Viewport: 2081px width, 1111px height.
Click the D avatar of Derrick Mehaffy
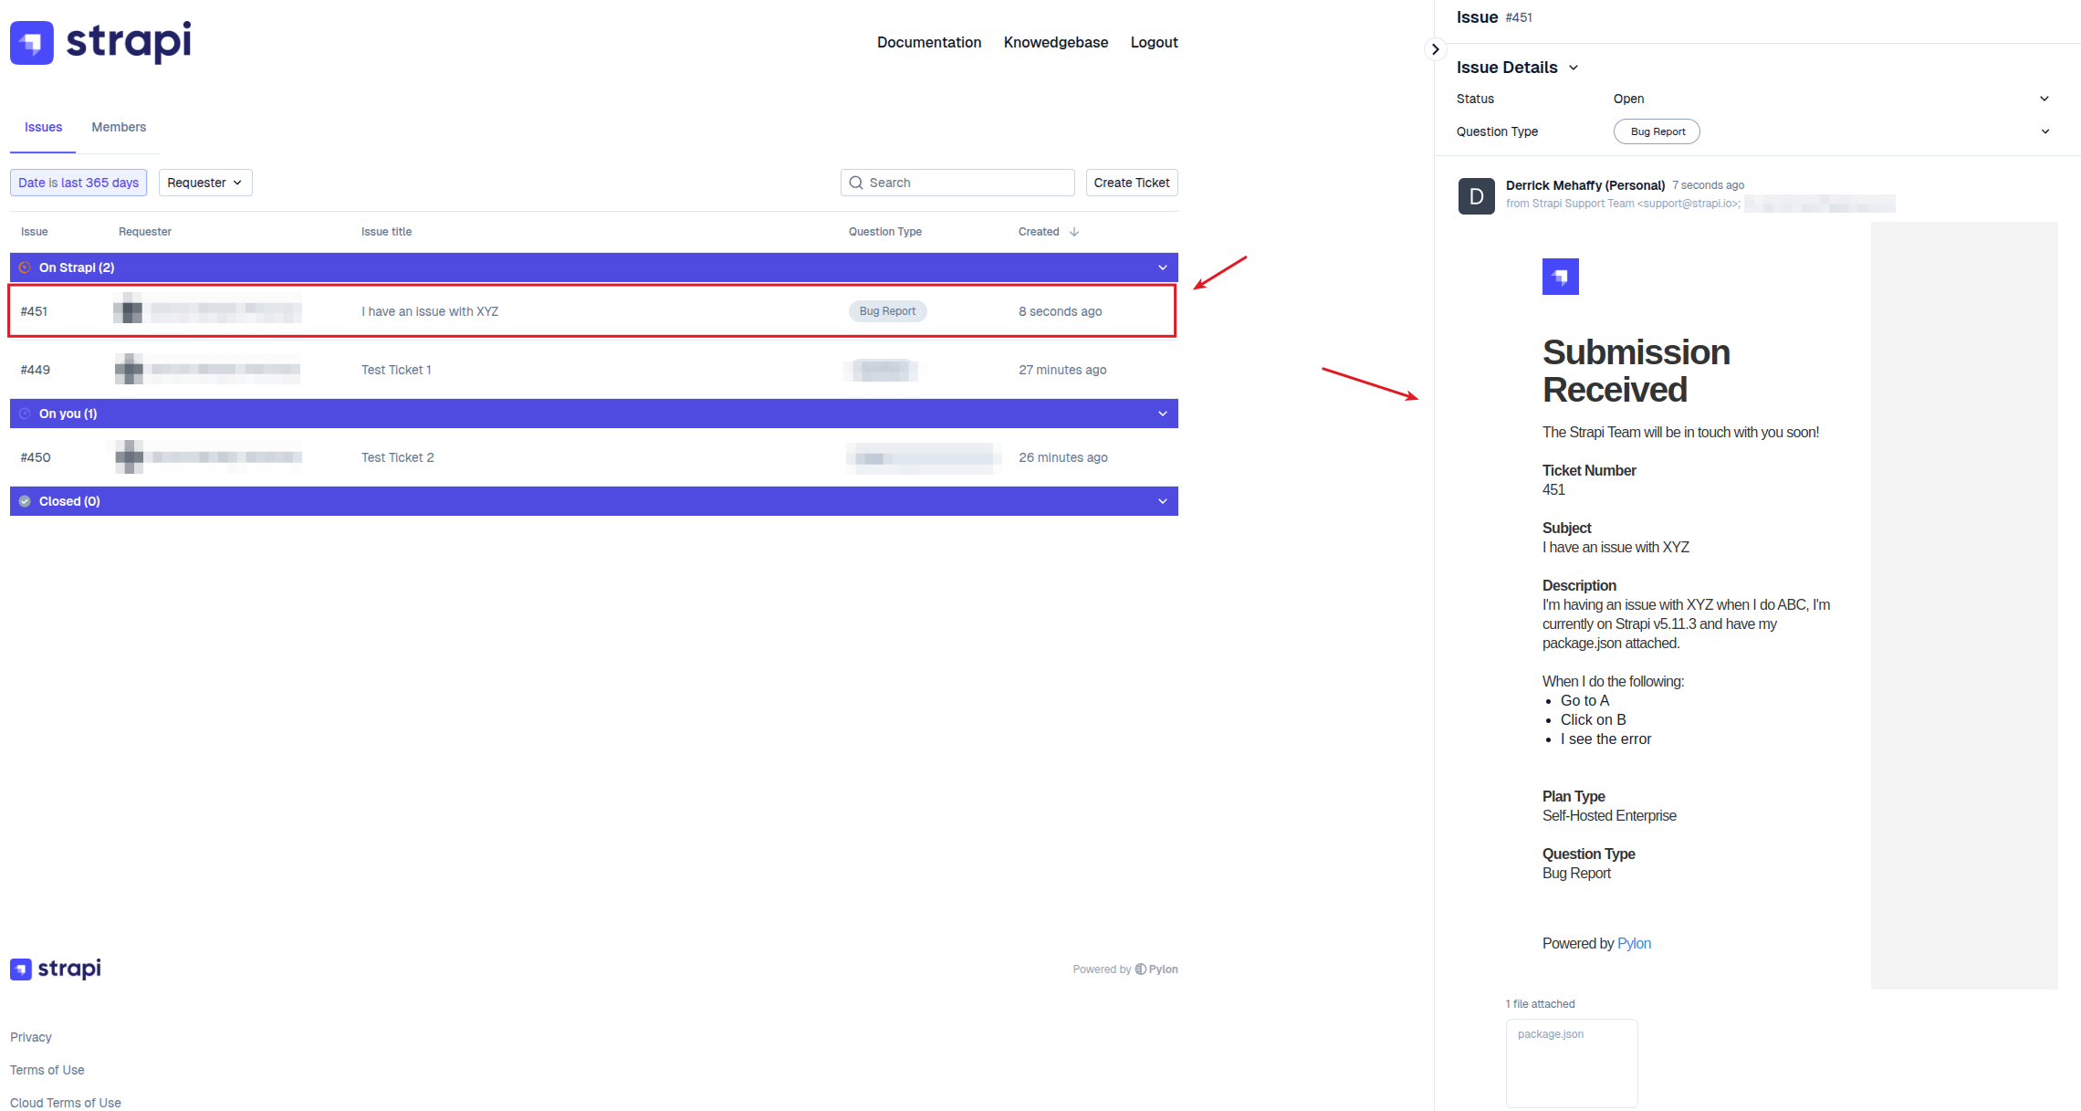(x=1476, y=196)
